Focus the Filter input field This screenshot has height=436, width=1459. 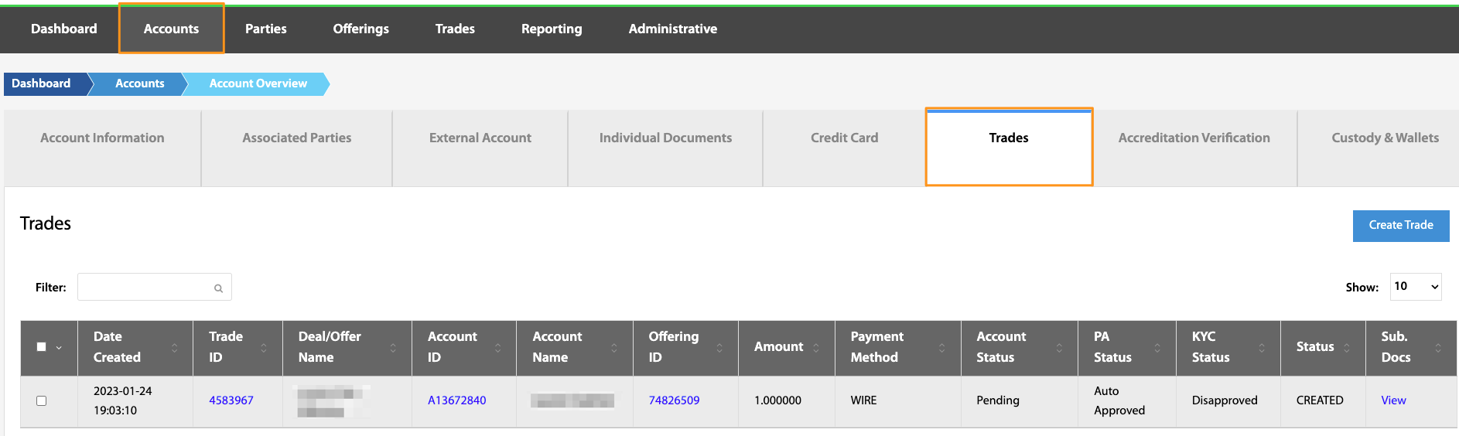[155, 287]
